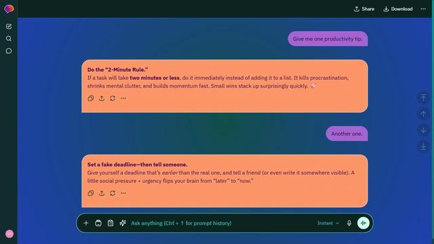The height and width of the screenshot is (244, 434).
Task: Click the plus attach button in composer
Action: click(86, 223)
